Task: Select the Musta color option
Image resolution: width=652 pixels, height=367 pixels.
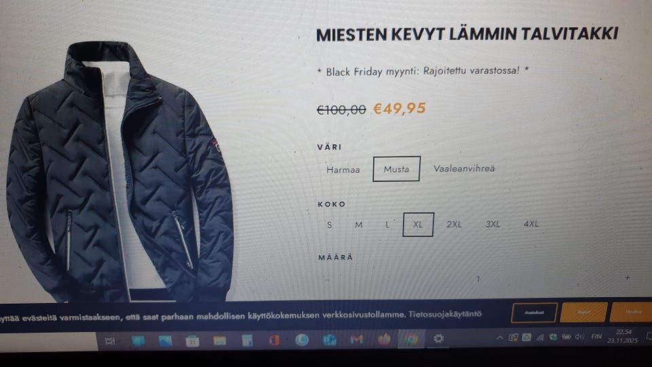Action: point(396,169)
